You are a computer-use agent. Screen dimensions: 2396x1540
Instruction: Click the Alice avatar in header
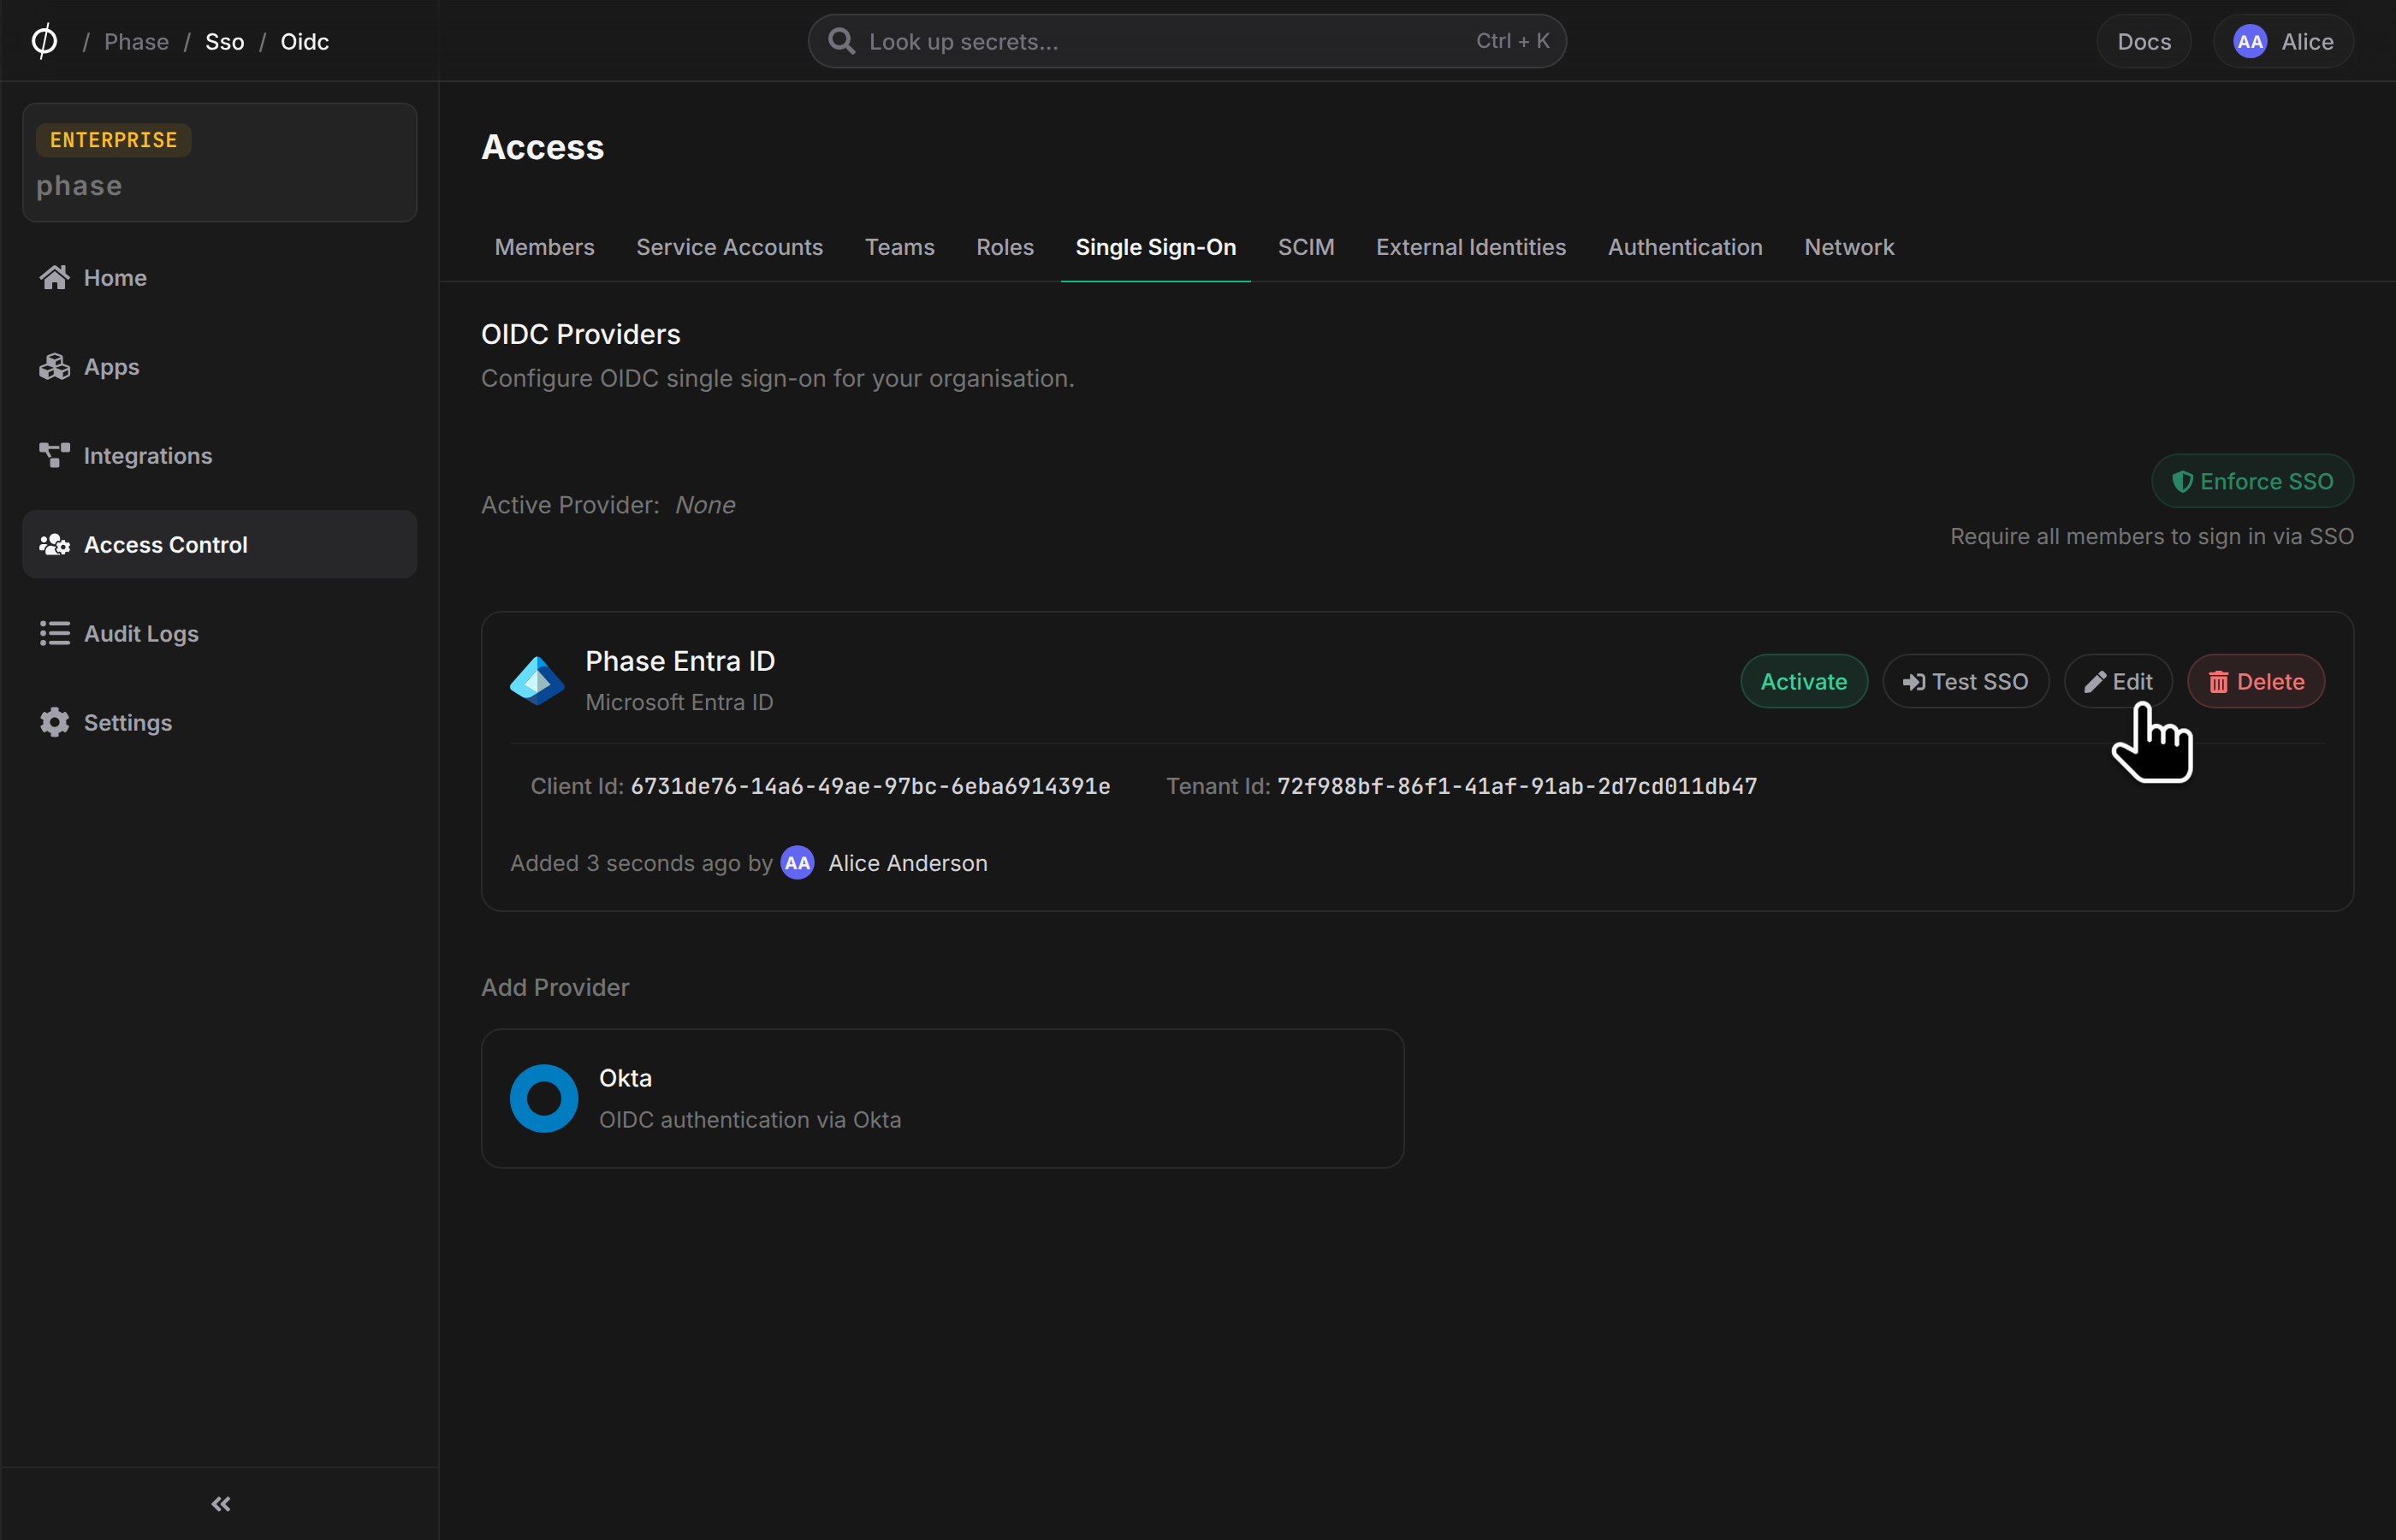[x=2250, y=41]
